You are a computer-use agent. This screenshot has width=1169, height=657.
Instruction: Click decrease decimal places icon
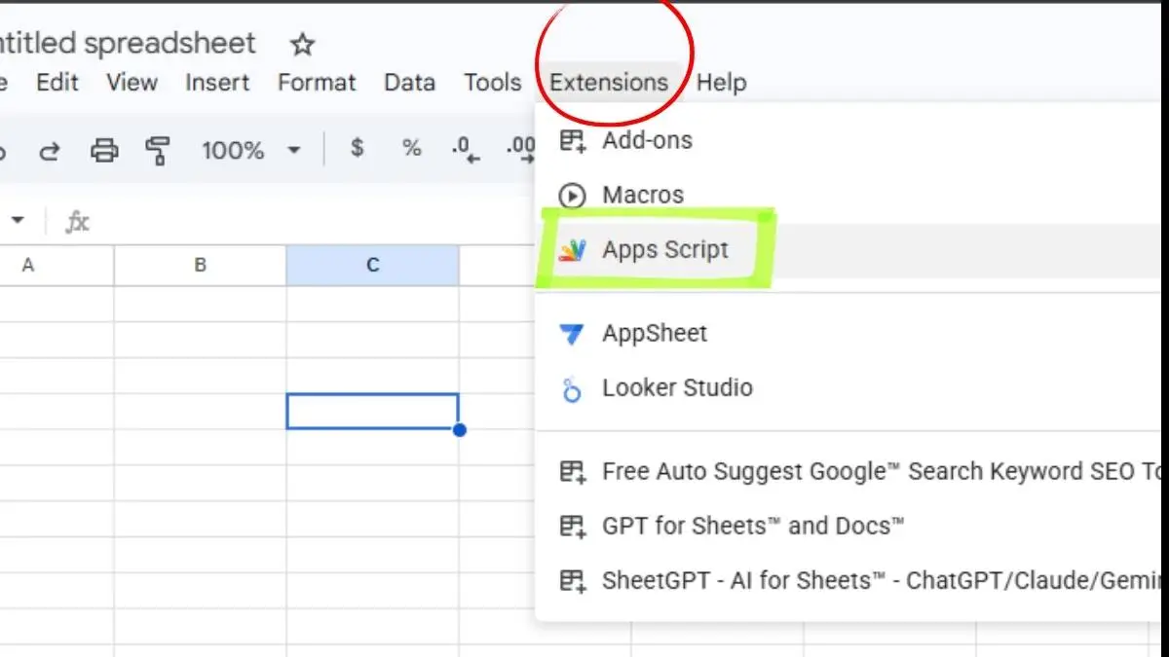(467, 150)
